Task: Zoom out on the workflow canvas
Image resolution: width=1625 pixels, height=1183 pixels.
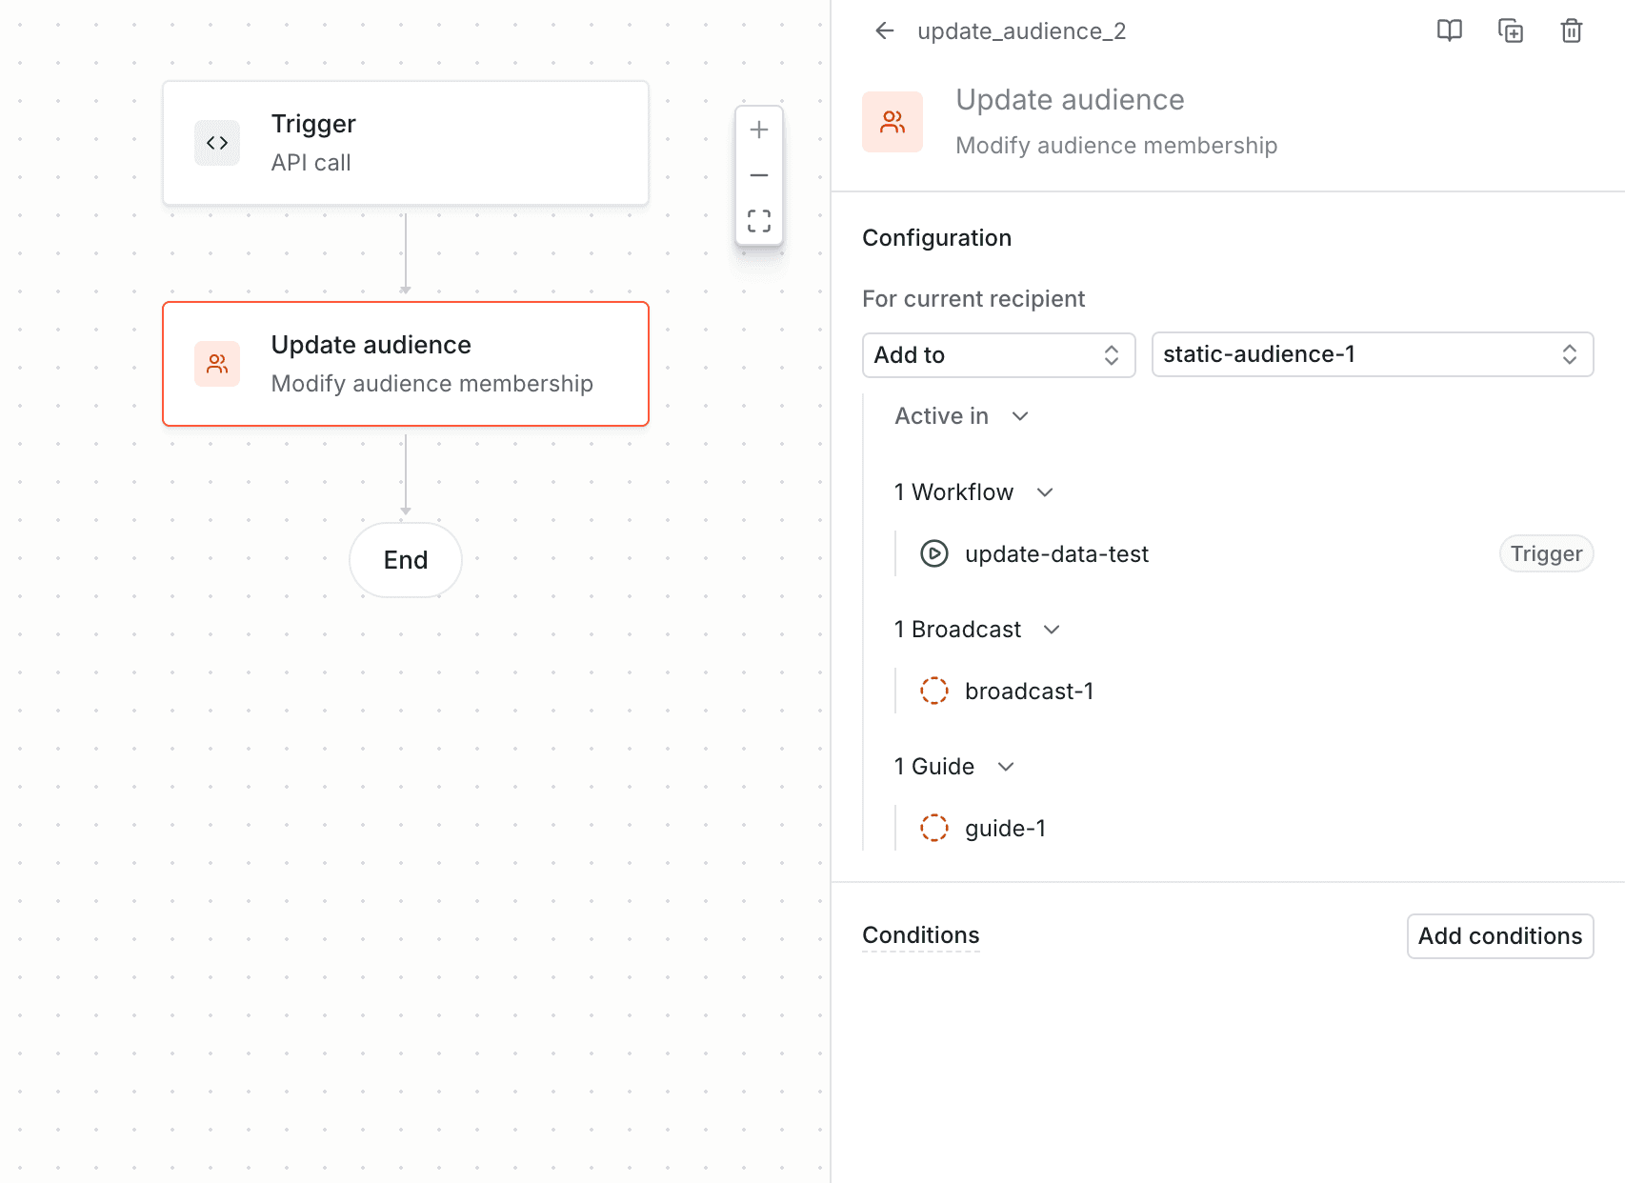Action: (x=758, y=175)
